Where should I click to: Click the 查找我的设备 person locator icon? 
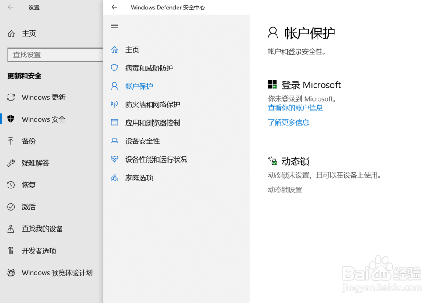tap(11, 229)
